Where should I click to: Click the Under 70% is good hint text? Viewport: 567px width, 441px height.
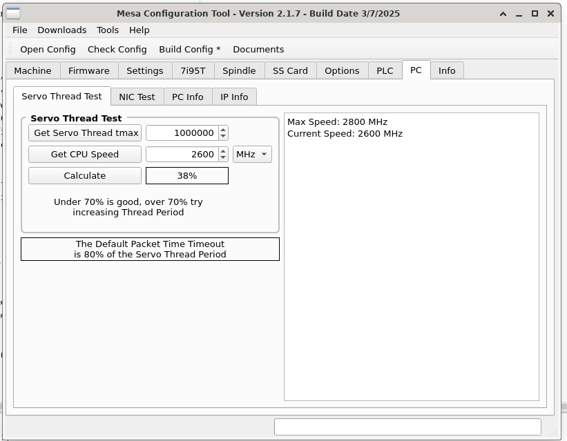128,207
